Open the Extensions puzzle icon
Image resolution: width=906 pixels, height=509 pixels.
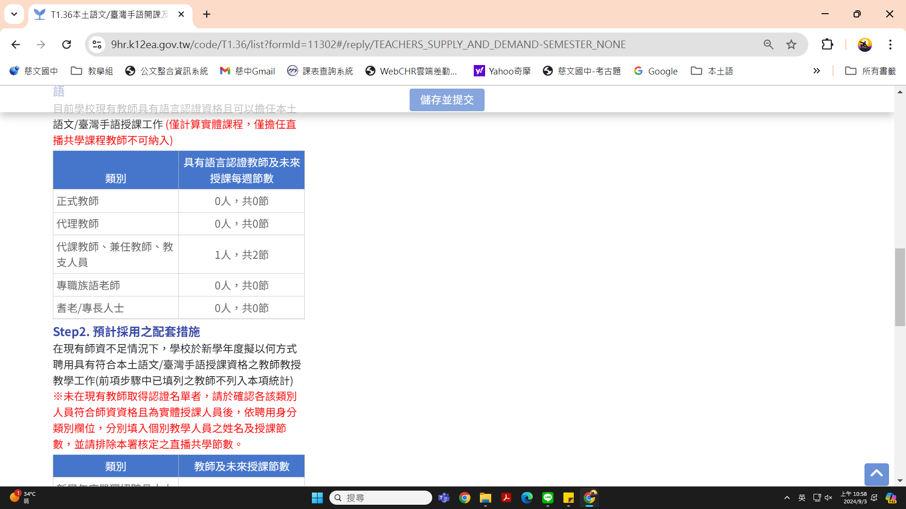(827, 44)
